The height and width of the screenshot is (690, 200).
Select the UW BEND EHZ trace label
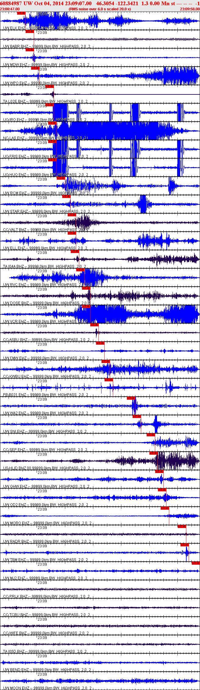[x=47, y=670]
